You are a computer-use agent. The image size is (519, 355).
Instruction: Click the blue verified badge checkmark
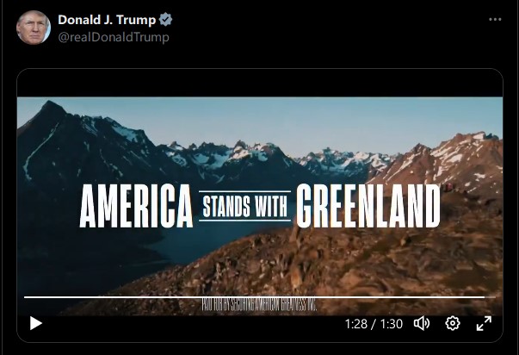pos(165,20)
